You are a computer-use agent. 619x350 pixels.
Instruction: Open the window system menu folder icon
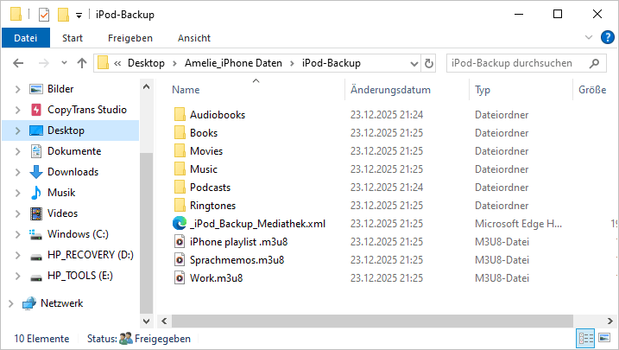(16, 14)
